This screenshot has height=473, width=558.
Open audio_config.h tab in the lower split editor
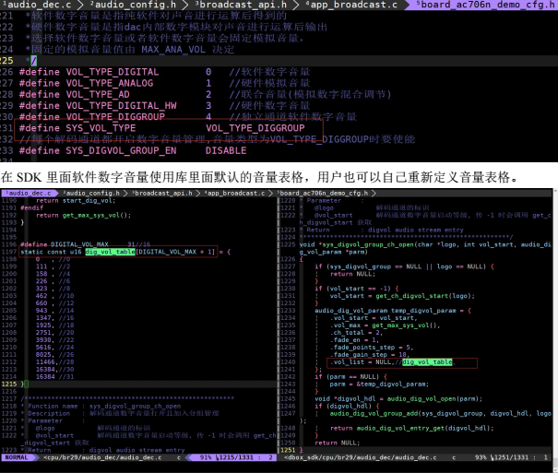click(92, 193)
